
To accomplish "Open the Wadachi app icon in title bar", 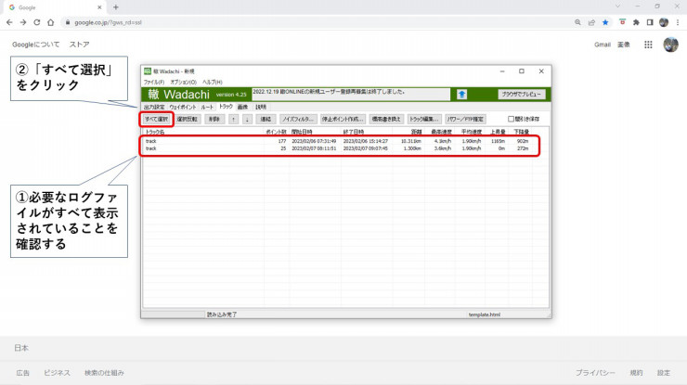I will coord(148,71).
